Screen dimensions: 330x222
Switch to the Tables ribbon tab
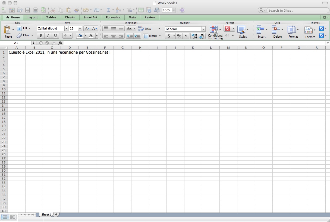point(51,17)
